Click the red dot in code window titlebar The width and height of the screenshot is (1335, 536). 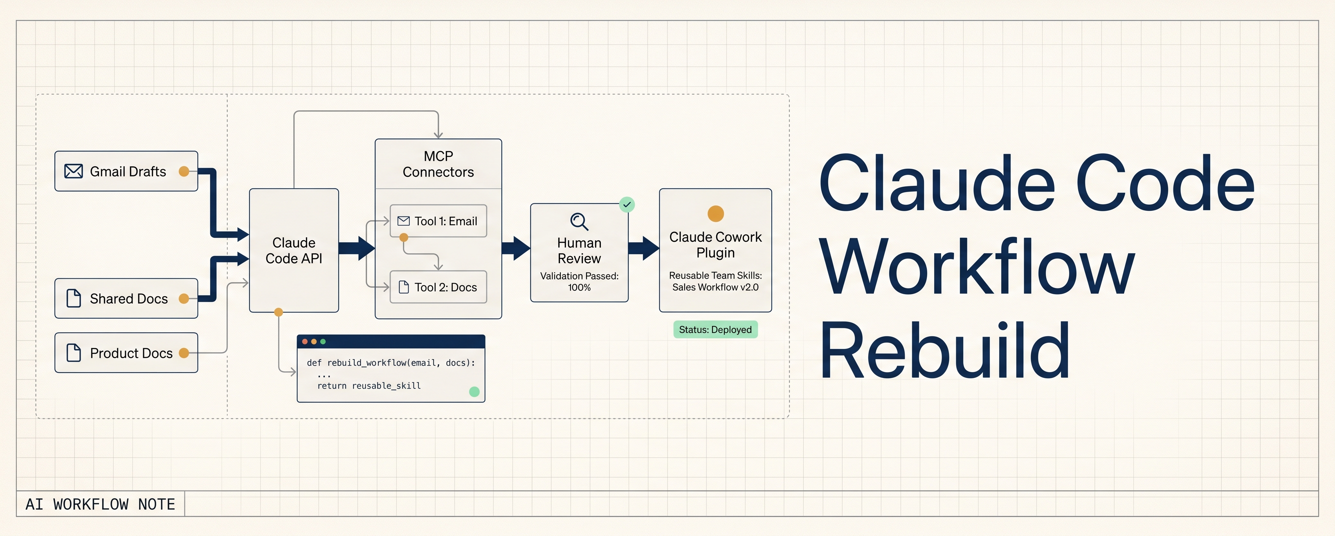pos(305,342)
